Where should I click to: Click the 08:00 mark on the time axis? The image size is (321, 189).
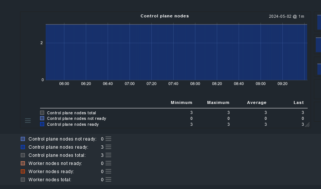click(x=195, y=84)
